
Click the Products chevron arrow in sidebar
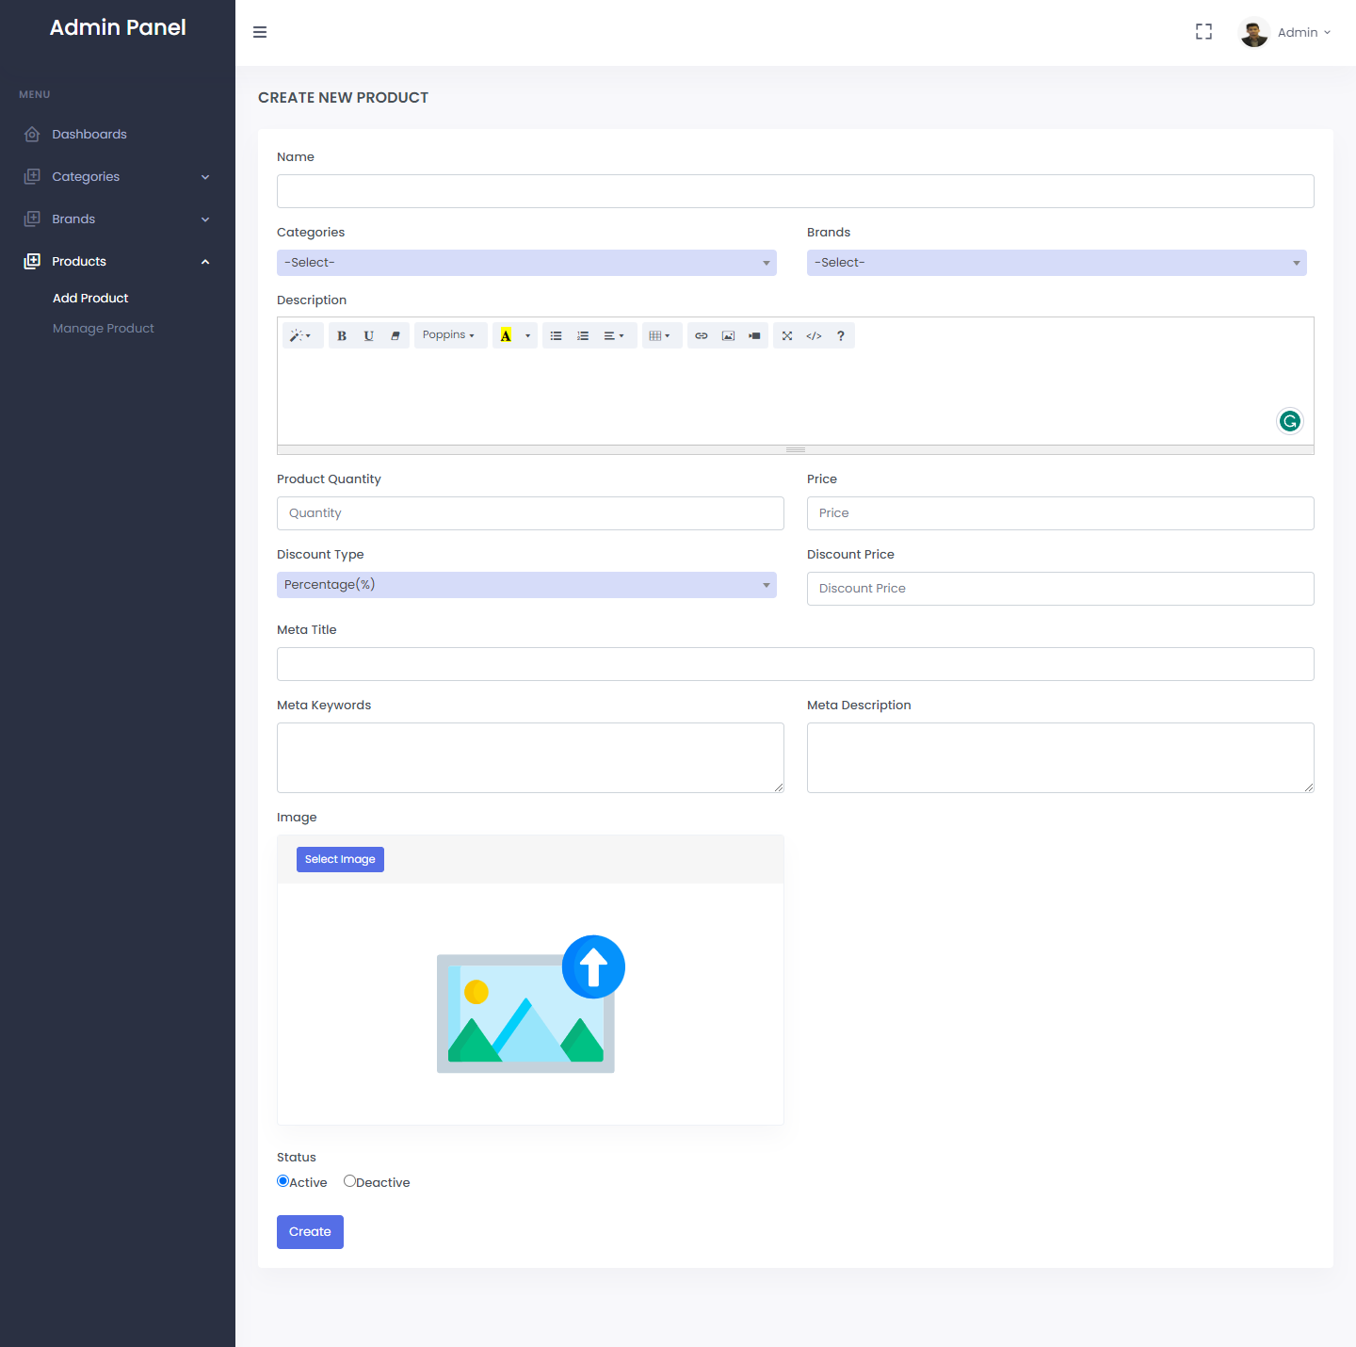205,262
